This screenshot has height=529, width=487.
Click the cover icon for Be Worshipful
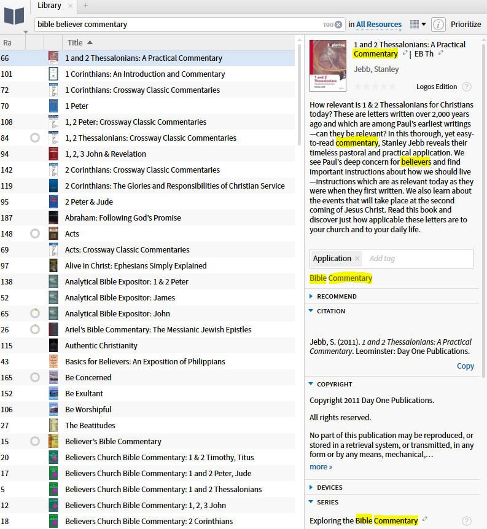pos(53,409)
